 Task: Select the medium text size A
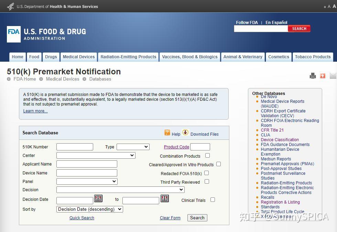point(329,7)
